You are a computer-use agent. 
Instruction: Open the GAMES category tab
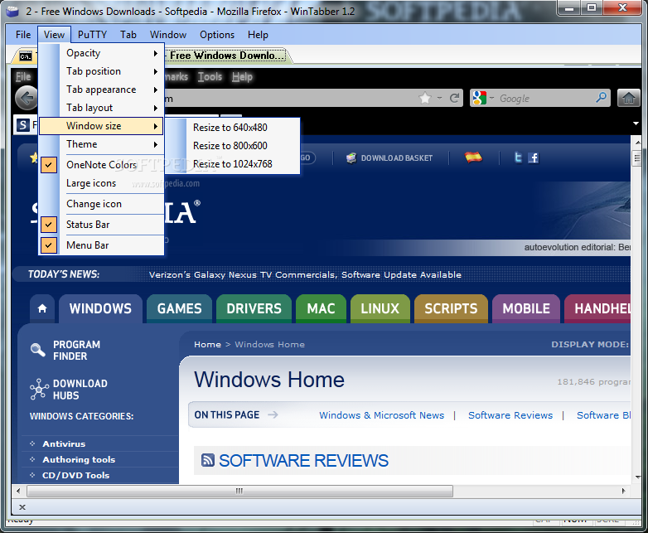pos(179,308)
